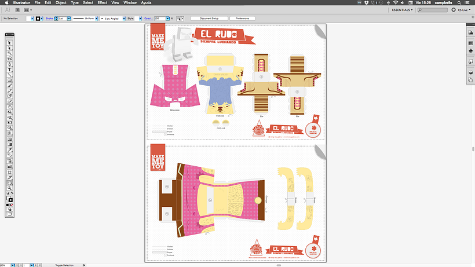Open the ESSENTIALS workspace switcher
Viewport: 475px width, 267px height.
pyautogui.click(x=402, y=10)
